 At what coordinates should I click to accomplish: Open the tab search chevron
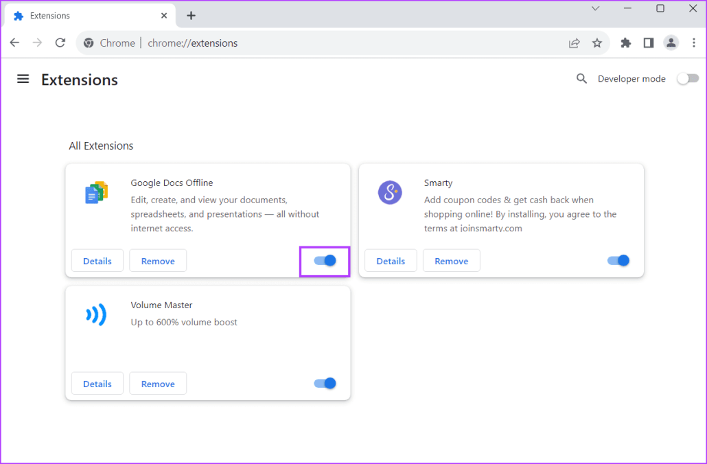coord(595,9)
